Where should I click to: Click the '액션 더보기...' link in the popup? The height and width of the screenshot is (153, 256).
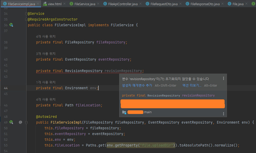pyautogui.click(x=192, y=85)
